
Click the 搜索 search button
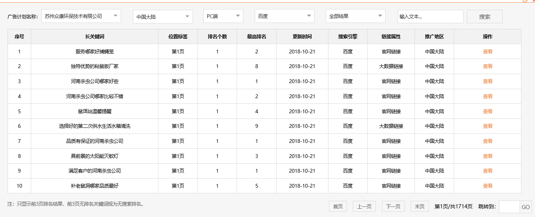pyautogui.click(x=485, y=16)
